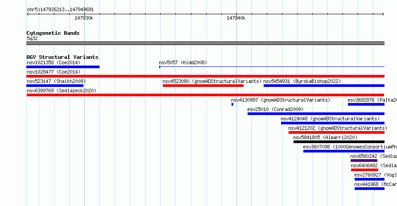Click the nsv1021356 (Coe2014) label

click(54, 62)
